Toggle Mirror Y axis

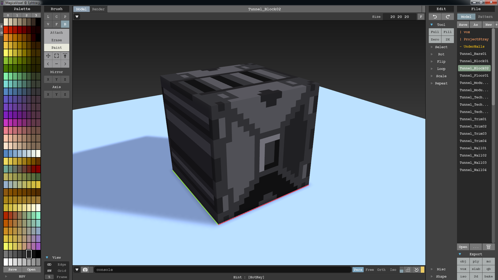tap(57, 79)
